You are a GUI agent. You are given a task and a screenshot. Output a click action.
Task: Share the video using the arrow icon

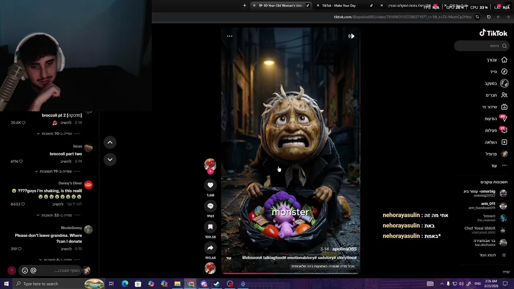pyautogui.click(x=210, y=248)
